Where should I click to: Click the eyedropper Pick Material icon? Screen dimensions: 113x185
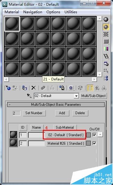(x=29, y=96)
